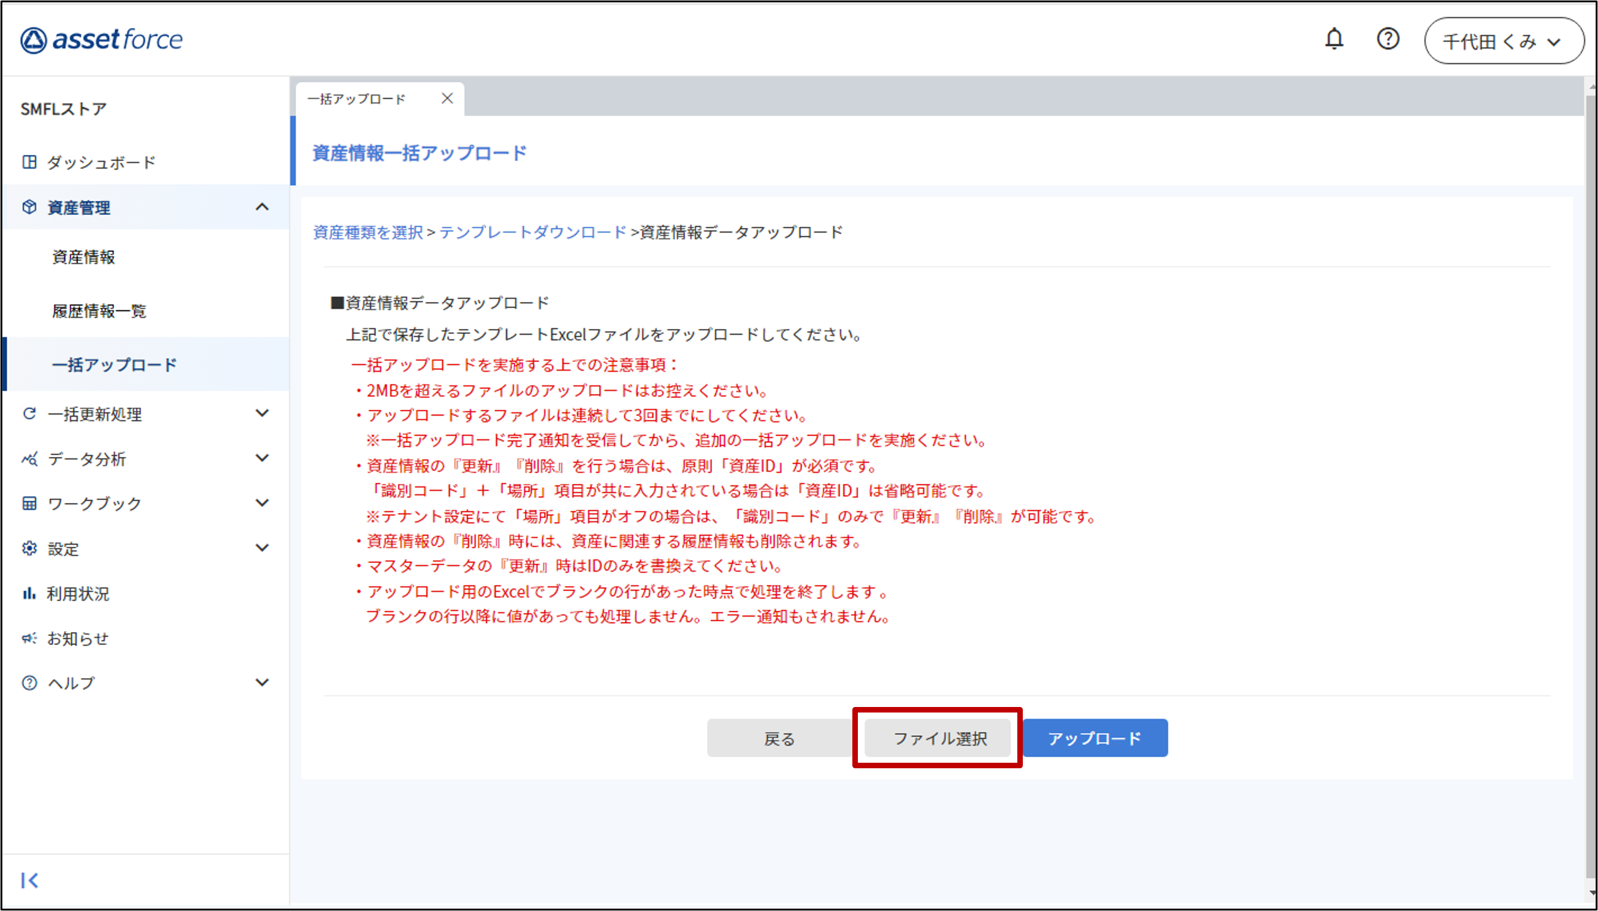Screen dimensions: 1598x911
Task: Click the ファイル選択 button
Action: coord(938,738)
